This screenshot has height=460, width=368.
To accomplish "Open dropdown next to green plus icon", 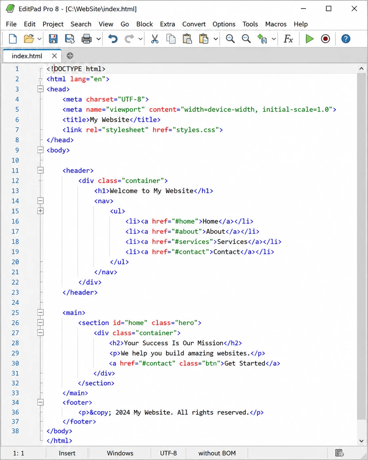I will click(274, 39).
